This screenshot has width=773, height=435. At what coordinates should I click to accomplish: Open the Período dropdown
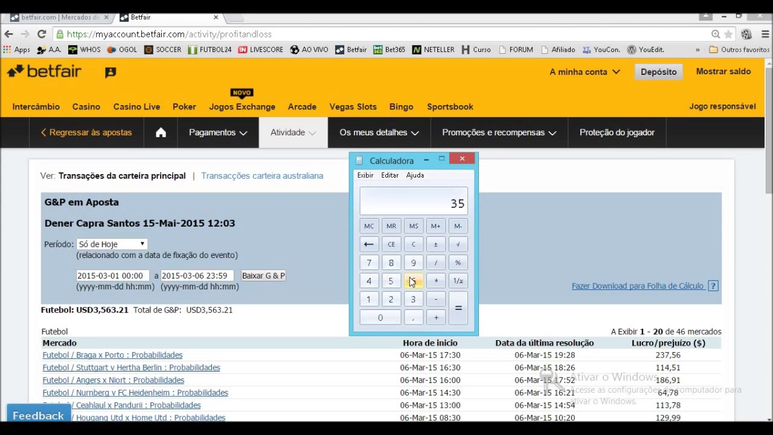point(112,244)
